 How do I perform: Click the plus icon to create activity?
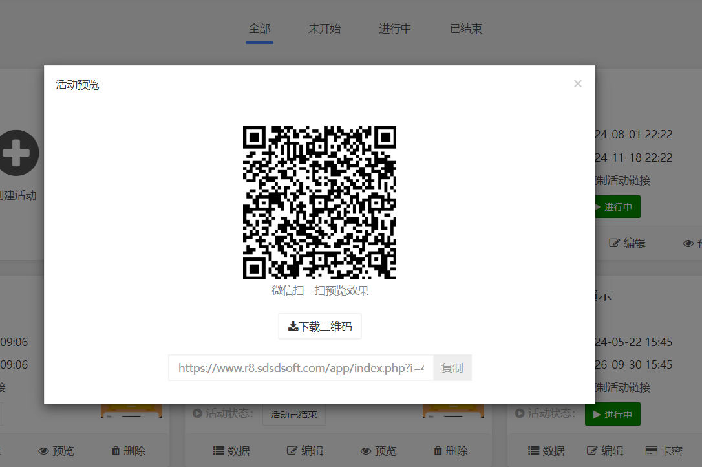18,153
